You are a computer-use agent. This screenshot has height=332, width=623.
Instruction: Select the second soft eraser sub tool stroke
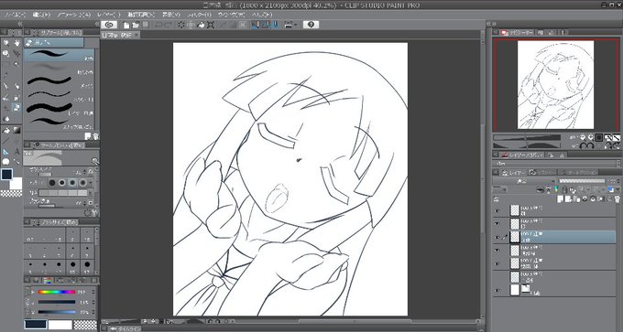[x=59, y=69]
